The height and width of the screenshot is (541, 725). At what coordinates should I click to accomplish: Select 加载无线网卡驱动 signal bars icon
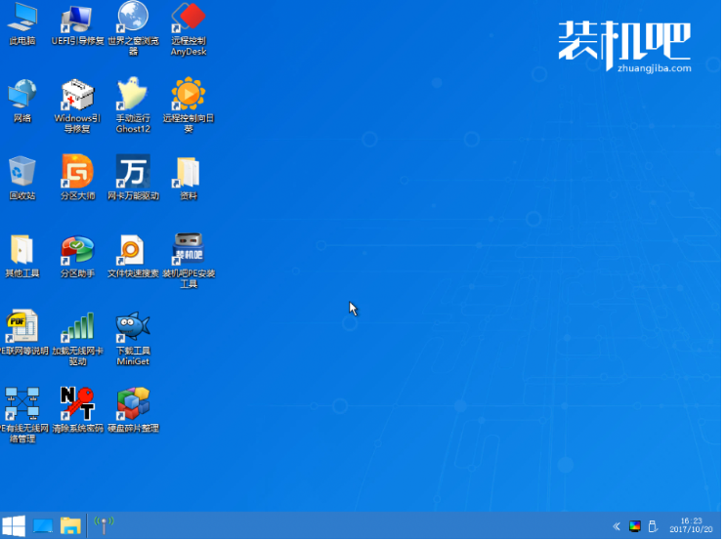pos(77,327)
